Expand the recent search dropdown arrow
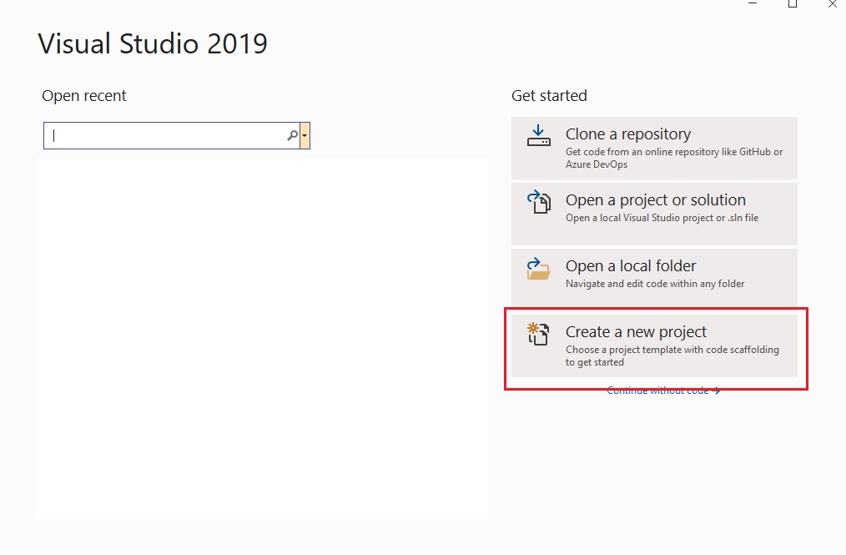846x555 pixels. (x=305, y=135)
